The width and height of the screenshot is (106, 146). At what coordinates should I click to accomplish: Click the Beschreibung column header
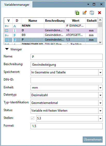pyautogui.click(x=55, y=21)
